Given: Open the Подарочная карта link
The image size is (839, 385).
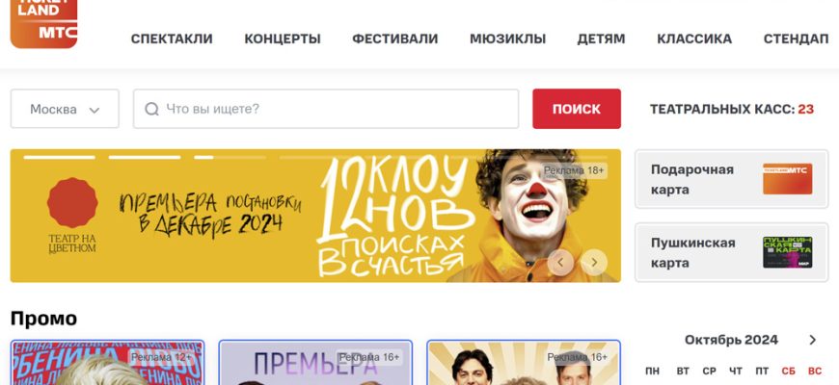Looking at the screenshot, I should coord(731,179).
